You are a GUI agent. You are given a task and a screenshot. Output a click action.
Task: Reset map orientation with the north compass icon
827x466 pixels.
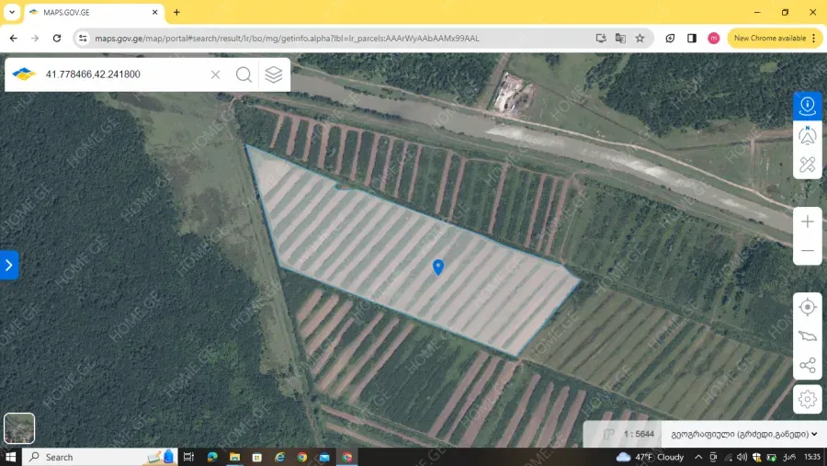[808, 135]
